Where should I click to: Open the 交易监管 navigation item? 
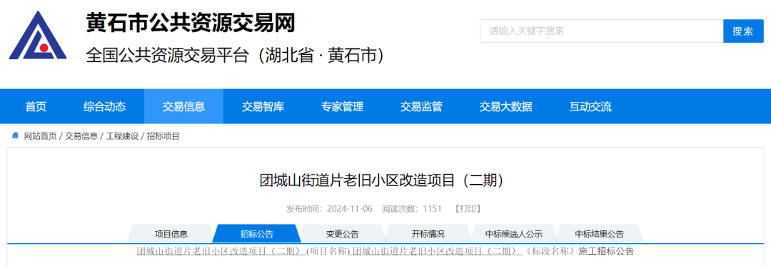421,106
